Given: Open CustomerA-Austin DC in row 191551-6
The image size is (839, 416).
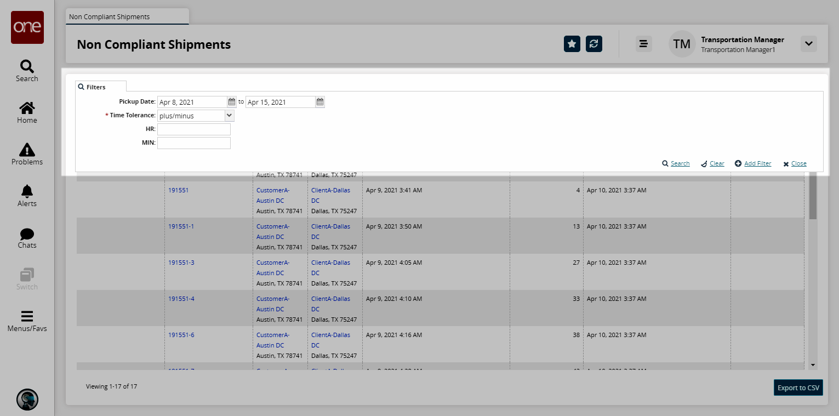Looking at the screenshot, I should click(x=273, y=340).
